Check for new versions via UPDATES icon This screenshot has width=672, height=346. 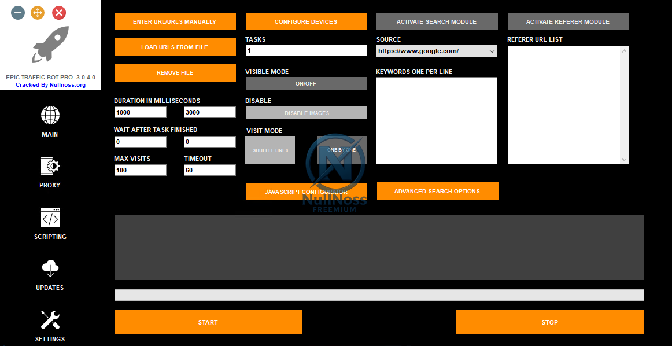50,268
